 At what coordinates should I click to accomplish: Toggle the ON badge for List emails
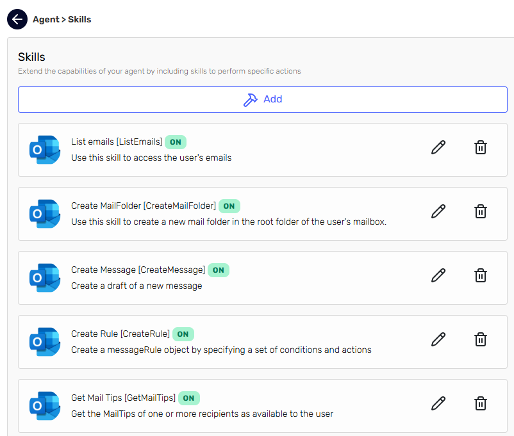tap(176, 142)
